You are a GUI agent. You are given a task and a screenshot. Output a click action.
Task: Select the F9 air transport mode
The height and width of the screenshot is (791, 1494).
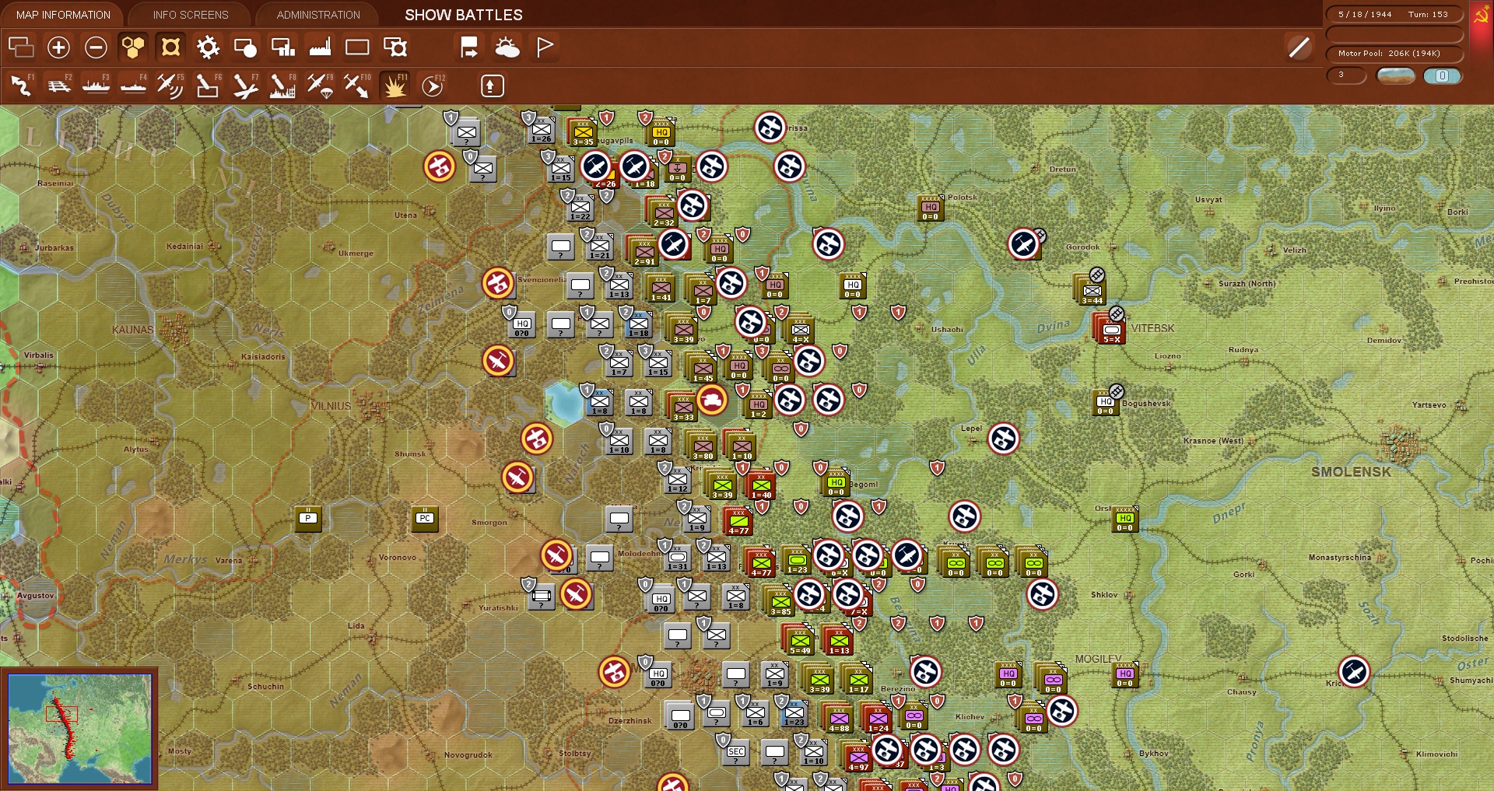click(x=320, y=86)
